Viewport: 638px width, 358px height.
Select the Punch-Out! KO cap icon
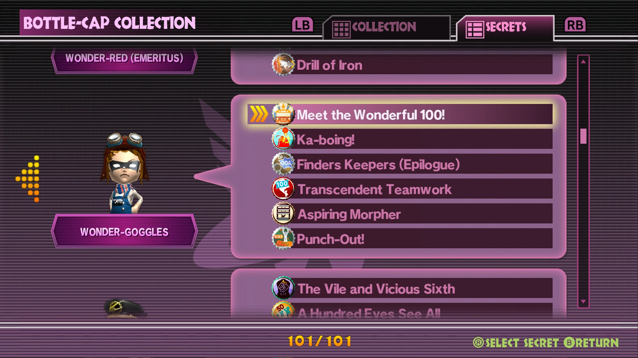[x=283, y=238]
